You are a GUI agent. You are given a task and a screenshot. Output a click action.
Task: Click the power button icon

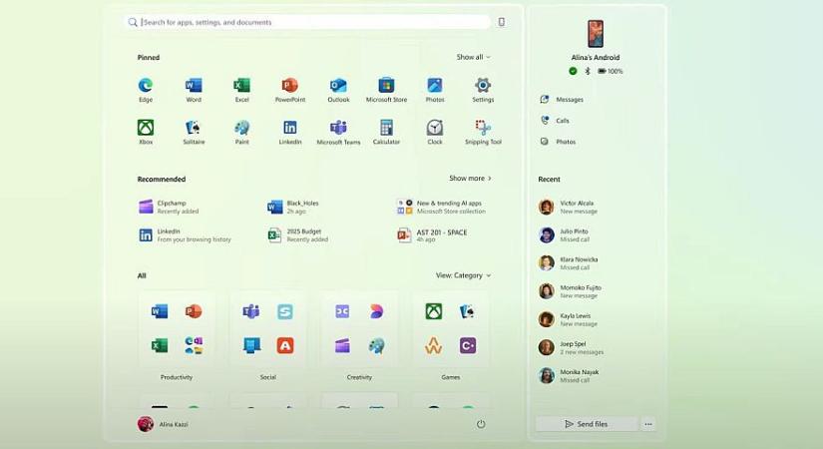coord(481,424)
